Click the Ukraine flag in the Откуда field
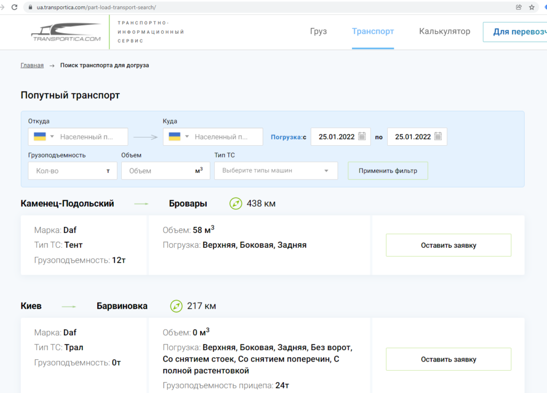The height and width of the screenshot is (393, 547). tap(40, 136)
